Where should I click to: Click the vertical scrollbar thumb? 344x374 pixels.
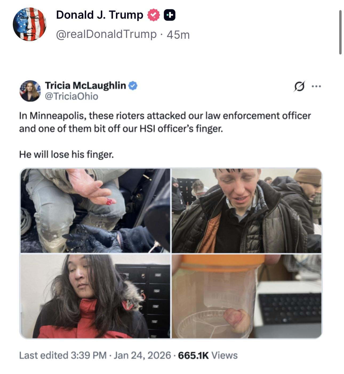pos(340,32)
